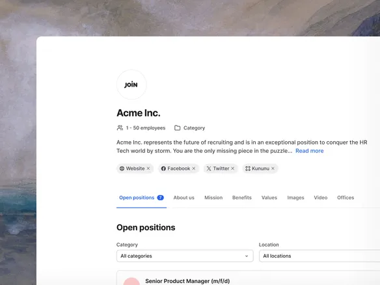This screenshot has width=380, height=285.
Task: Go to the Offices tab
Action: tap(346, 198)
